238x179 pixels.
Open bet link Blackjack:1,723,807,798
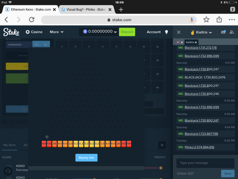coord(201,134)
